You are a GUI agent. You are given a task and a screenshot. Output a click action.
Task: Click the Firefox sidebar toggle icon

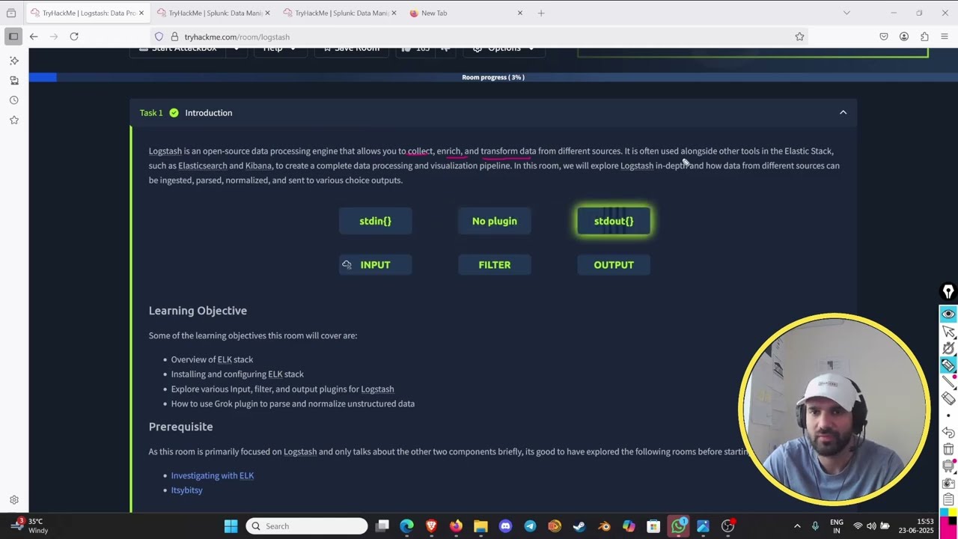pyautogui.click(x=13, y=36)
